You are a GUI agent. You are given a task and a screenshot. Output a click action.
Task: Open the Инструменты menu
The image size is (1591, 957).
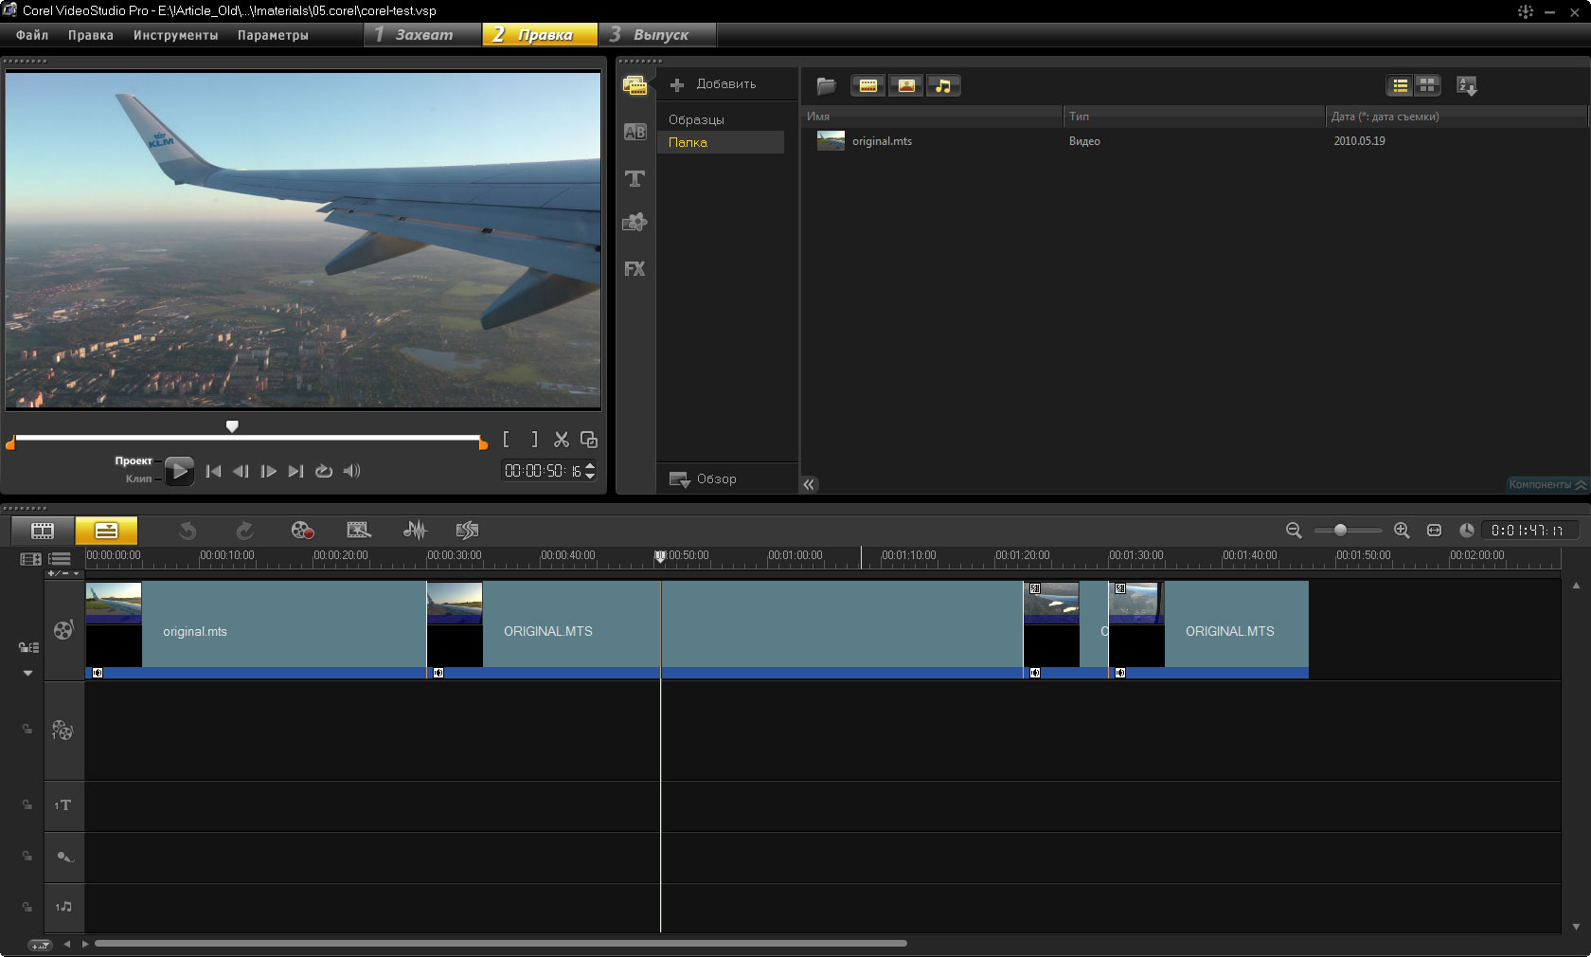click(175, 35)
